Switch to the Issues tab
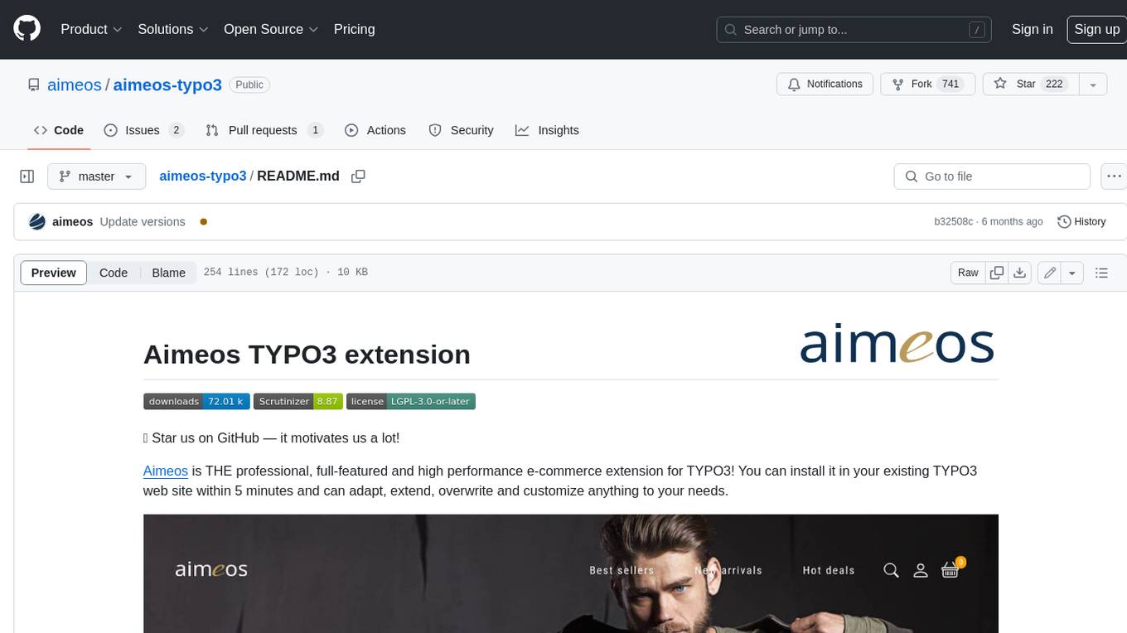 click(x=143, y=130)
